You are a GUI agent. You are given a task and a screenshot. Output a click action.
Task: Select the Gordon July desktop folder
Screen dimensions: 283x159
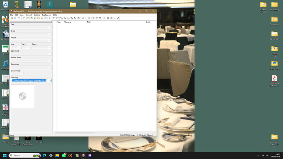point(274,21)
